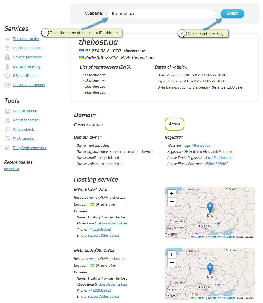
Task: Open OpenStreetMap link on IPv6 map
Action: (223, 298)
